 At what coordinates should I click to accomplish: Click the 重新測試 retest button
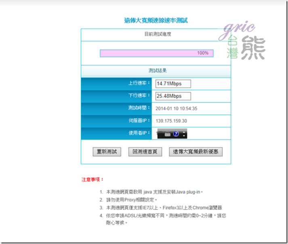tap(107, 152)
